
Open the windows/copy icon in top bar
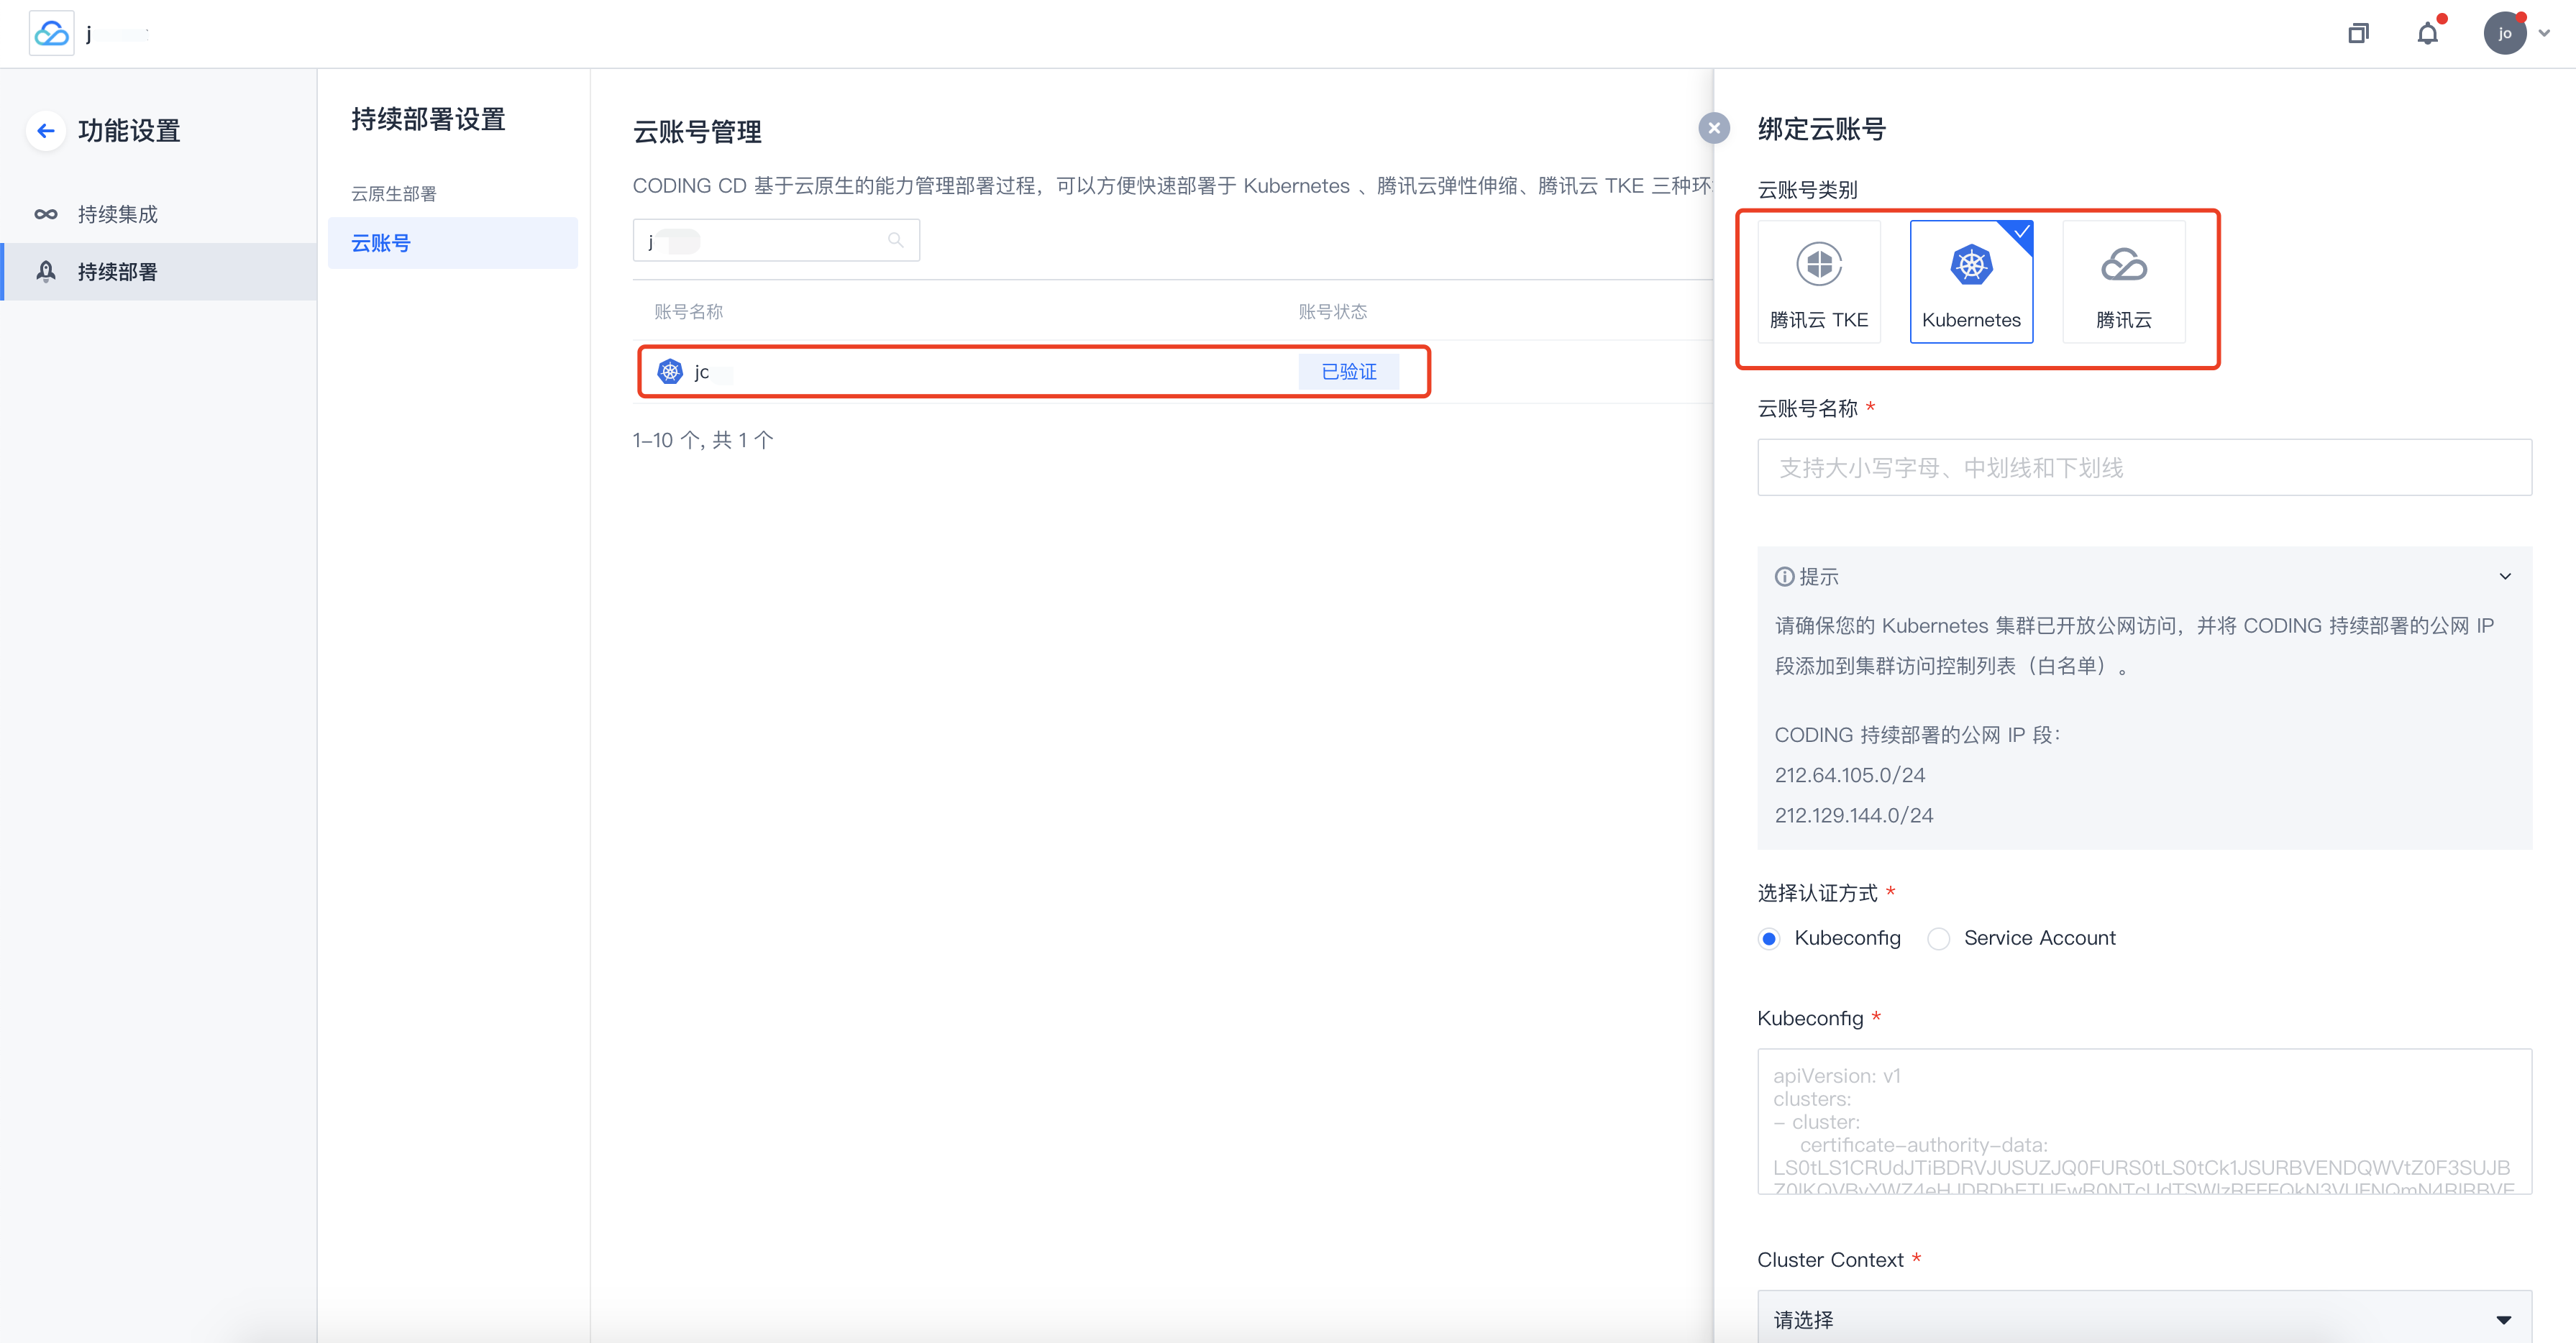(x=2358, y=34)
